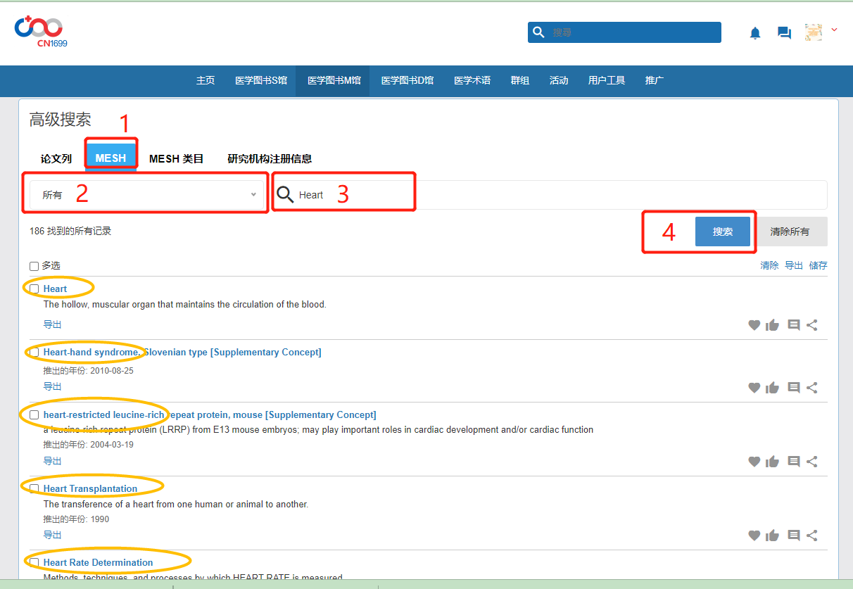Viewport: 853px width, 589px height.
Task: Open the 所有 filter dropdown
Action: pyautogui.click(x=147, y=195)
